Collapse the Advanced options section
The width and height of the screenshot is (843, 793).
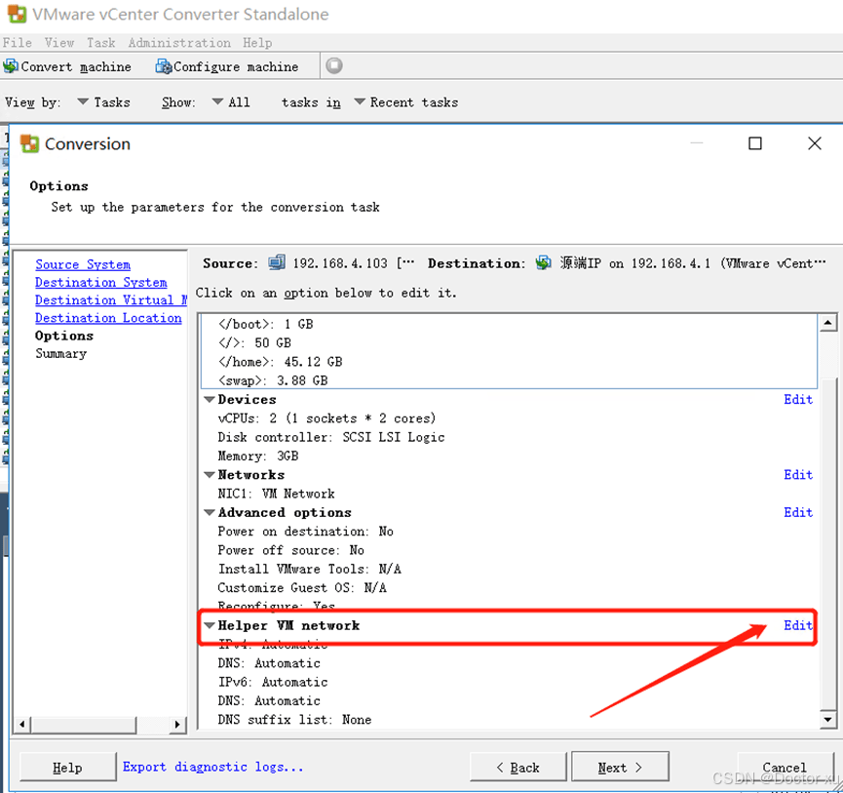210,512
